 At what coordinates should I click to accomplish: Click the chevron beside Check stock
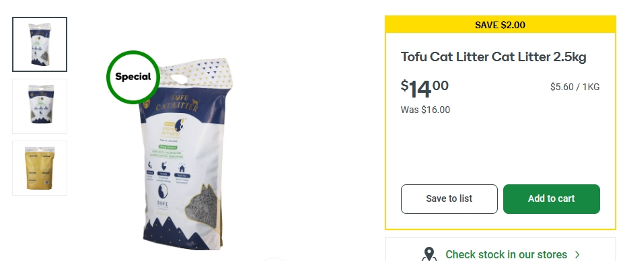pyautogui.click(x=577, y=254)
